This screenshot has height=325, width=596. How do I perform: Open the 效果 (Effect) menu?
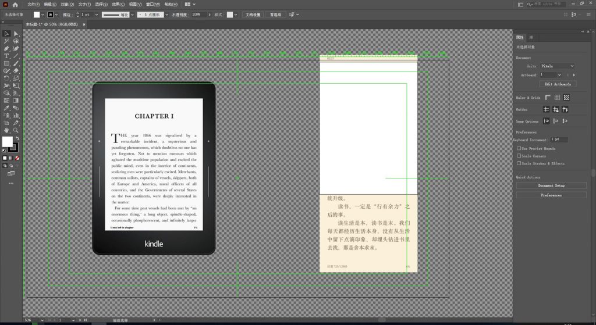[118, 5]
